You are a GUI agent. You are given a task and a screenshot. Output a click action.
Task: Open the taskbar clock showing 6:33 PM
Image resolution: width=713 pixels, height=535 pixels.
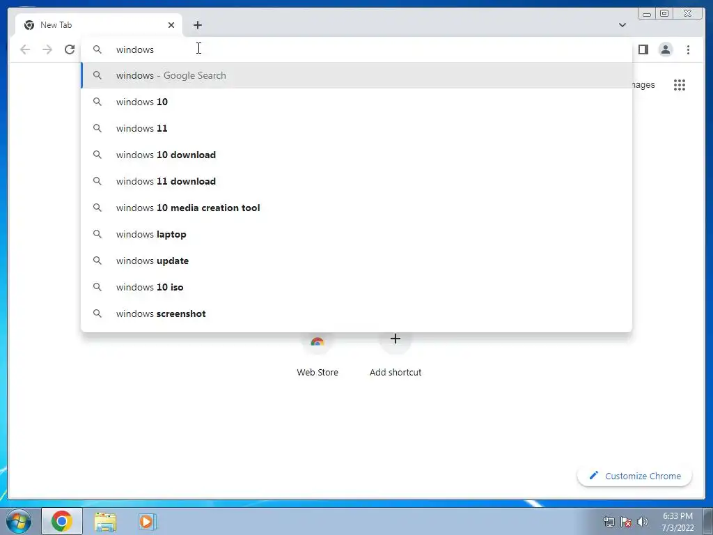[x=677, y=522]
